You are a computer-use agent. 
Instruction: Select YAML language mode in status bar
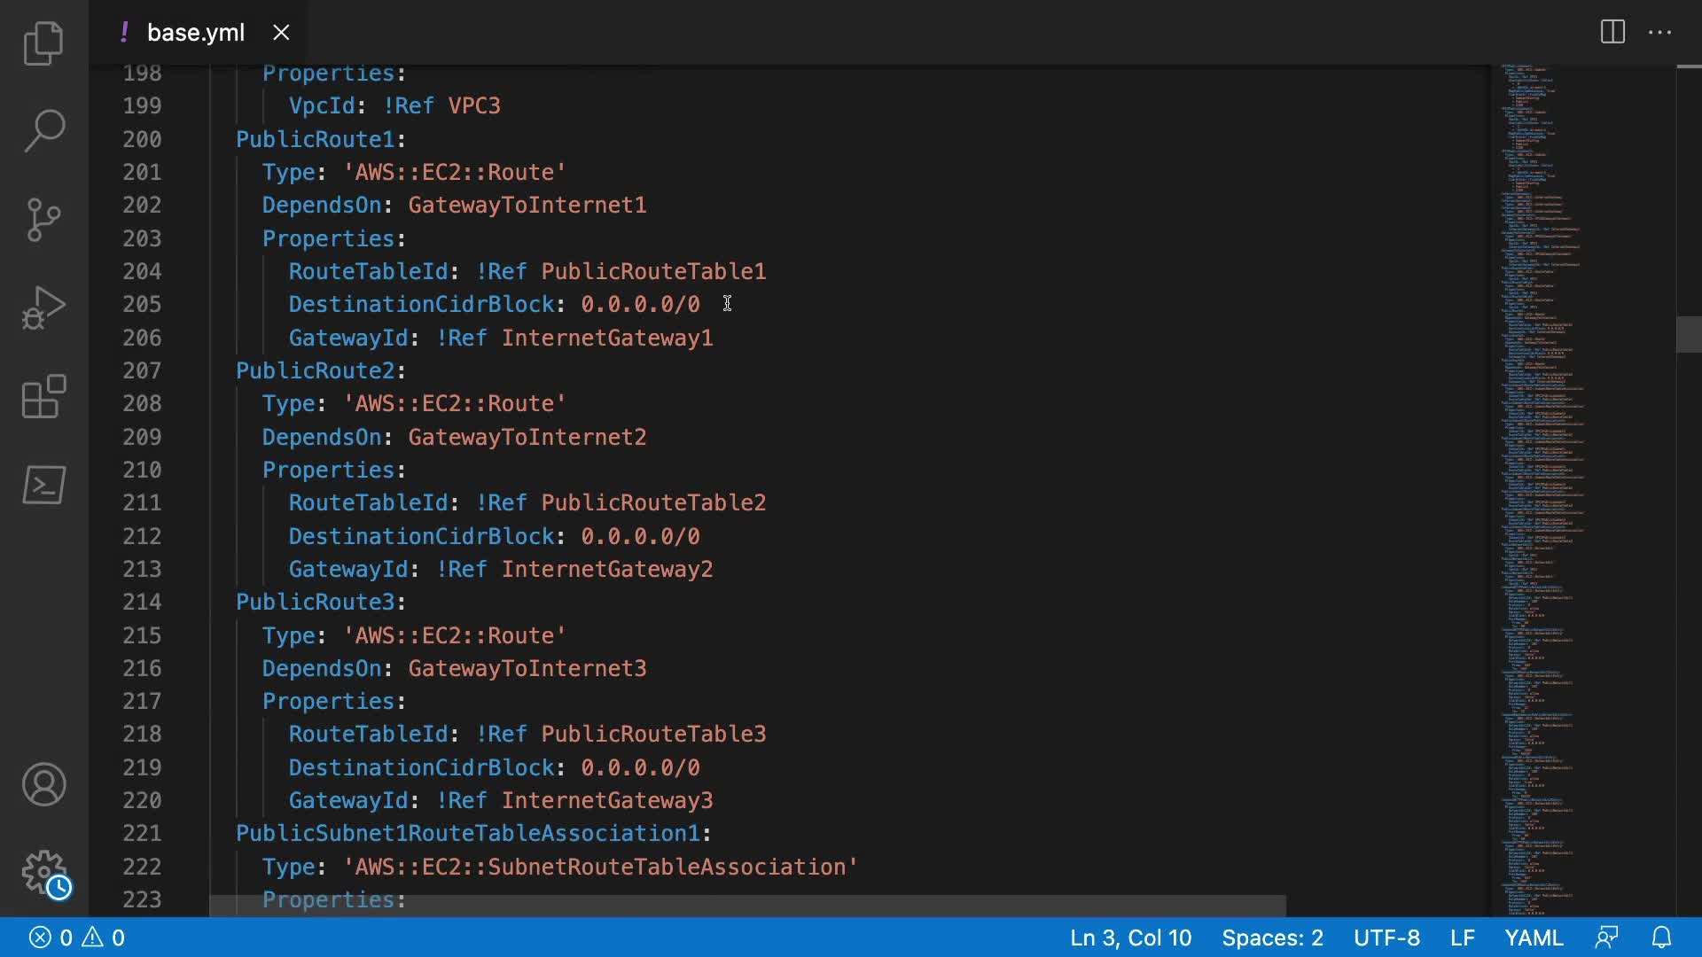tap(1534, 938)
